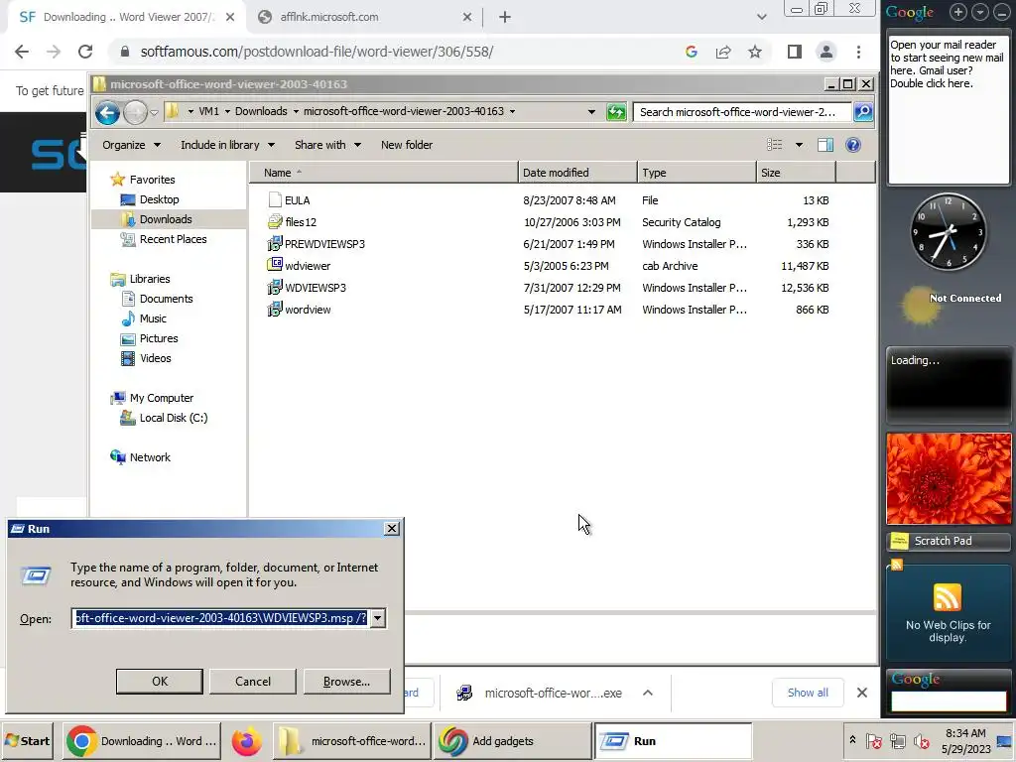Expand the views options dropdown arrow

click(799, 145)
